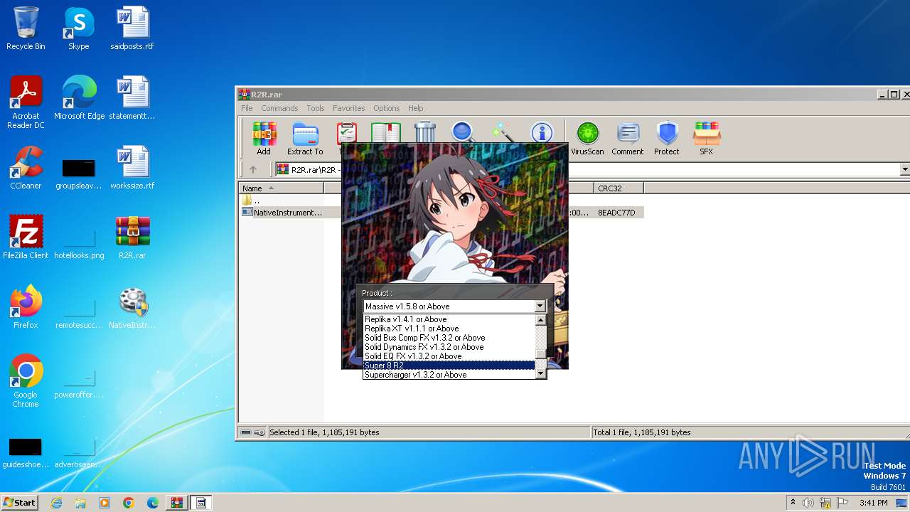Click the Comment toolbar icon
Screen dimensions: 910x512
point(627,138)
